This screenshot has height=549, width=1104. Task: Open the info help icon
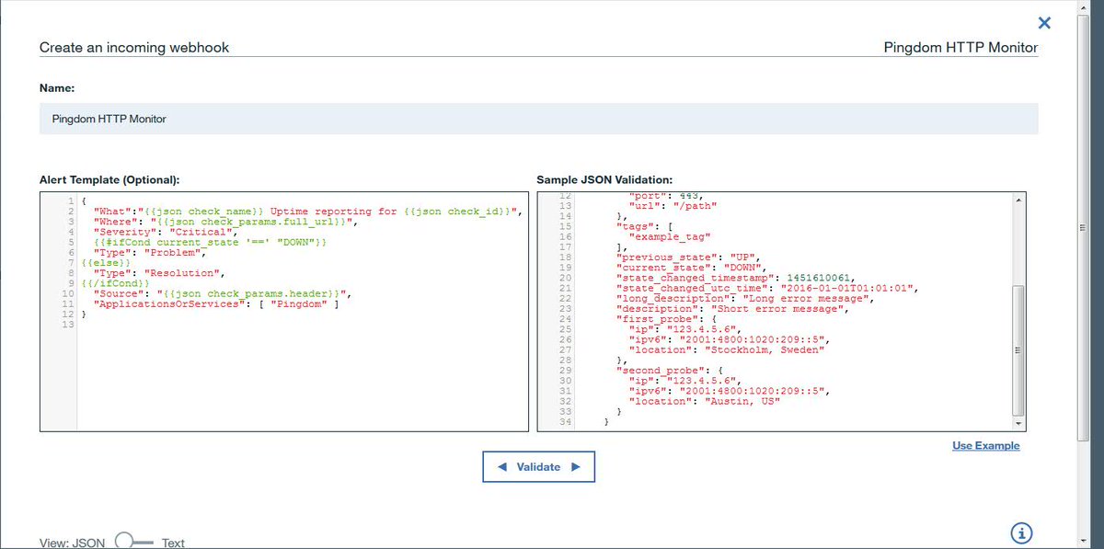click(1021, 532)
